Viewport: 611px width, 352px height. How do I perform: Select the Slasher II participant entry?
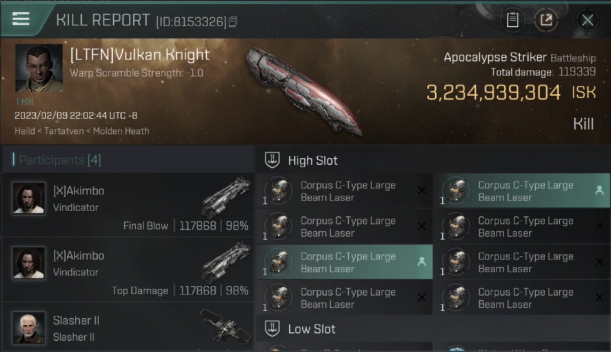[x=128, y=327]
